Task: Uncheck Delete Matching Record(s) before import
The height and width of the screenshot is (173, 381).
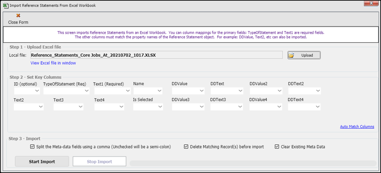Action: 186,147
